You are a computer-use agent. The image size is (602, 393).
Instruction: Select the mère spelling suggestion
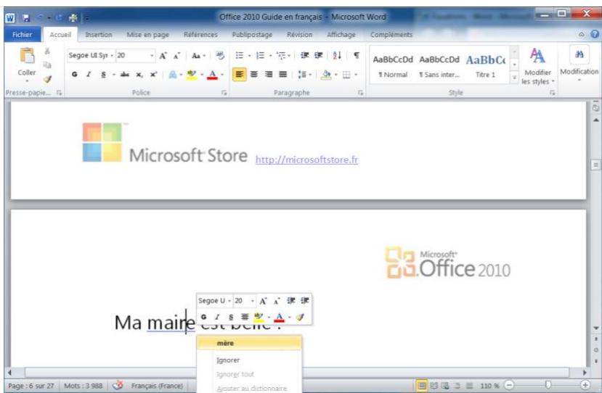[x=249, y=343]
